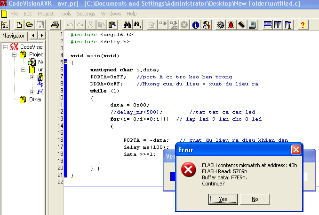Viewport: 319px width, 215px height.
Task: Cut selection with scissors icon
Action: pos(90,25)
